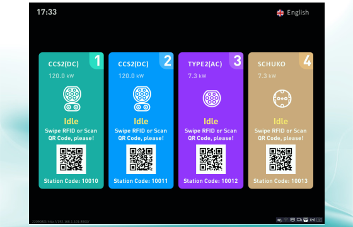Click the 192.168.1.101 URL in footer

pos(69,221)
